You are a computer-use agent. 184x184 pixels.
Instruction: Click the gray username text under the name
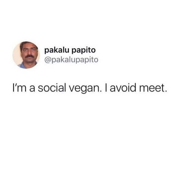tap(71, 60)
